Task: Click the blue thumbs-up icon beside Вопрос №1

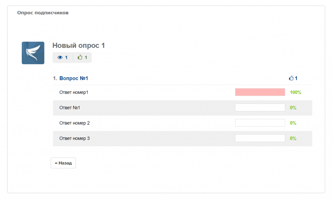Action: (x=291, y=78)
